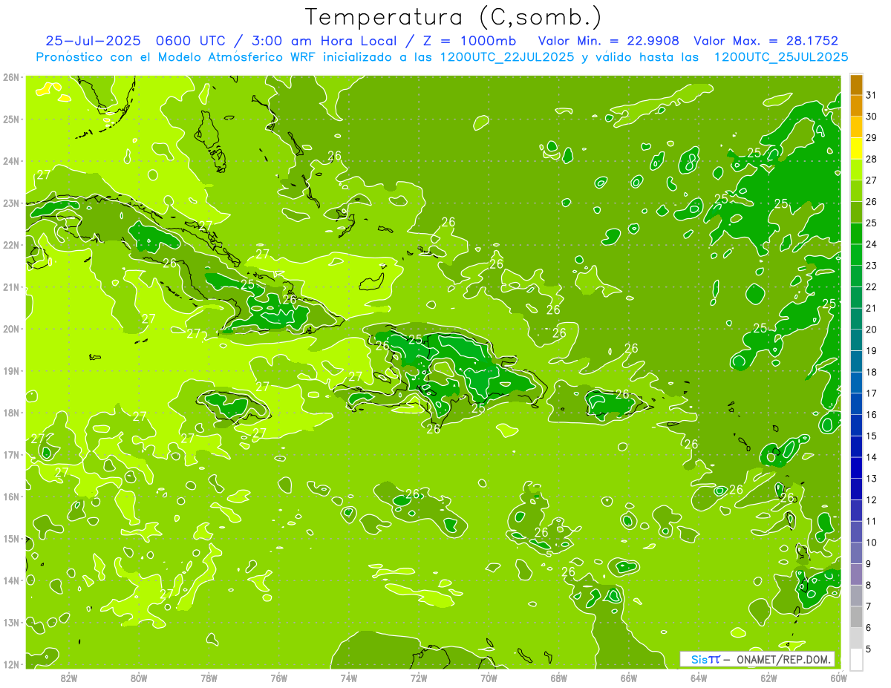Click the 68W longitude axis label

click(x=559, y=678)
